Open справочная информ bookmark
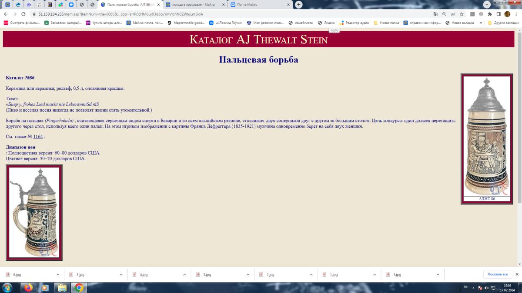This screenshot has height=293, width=522. (x=422, y=23)
